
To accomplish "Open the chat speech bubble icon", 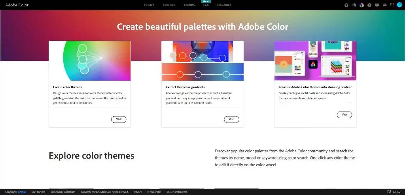I will pos(384,5).
